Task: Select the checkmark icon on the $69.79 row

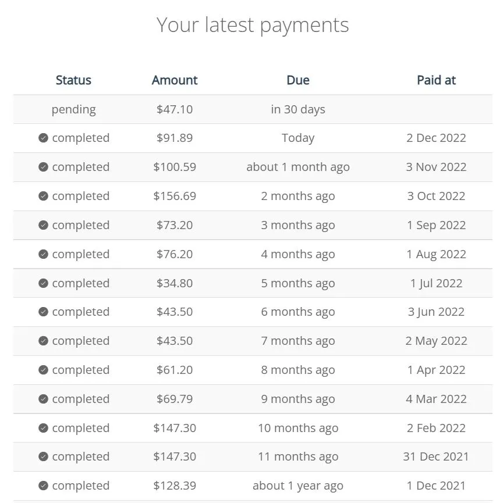Action: click(x=43, y=399)
